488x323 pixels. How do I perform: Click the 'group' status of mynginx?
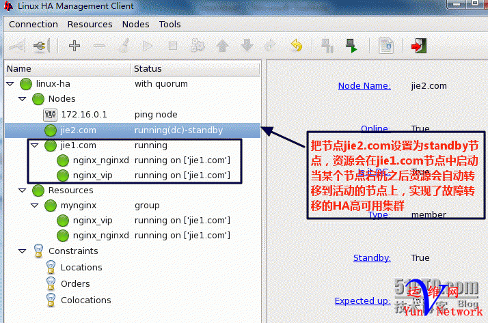click(147, 206)
